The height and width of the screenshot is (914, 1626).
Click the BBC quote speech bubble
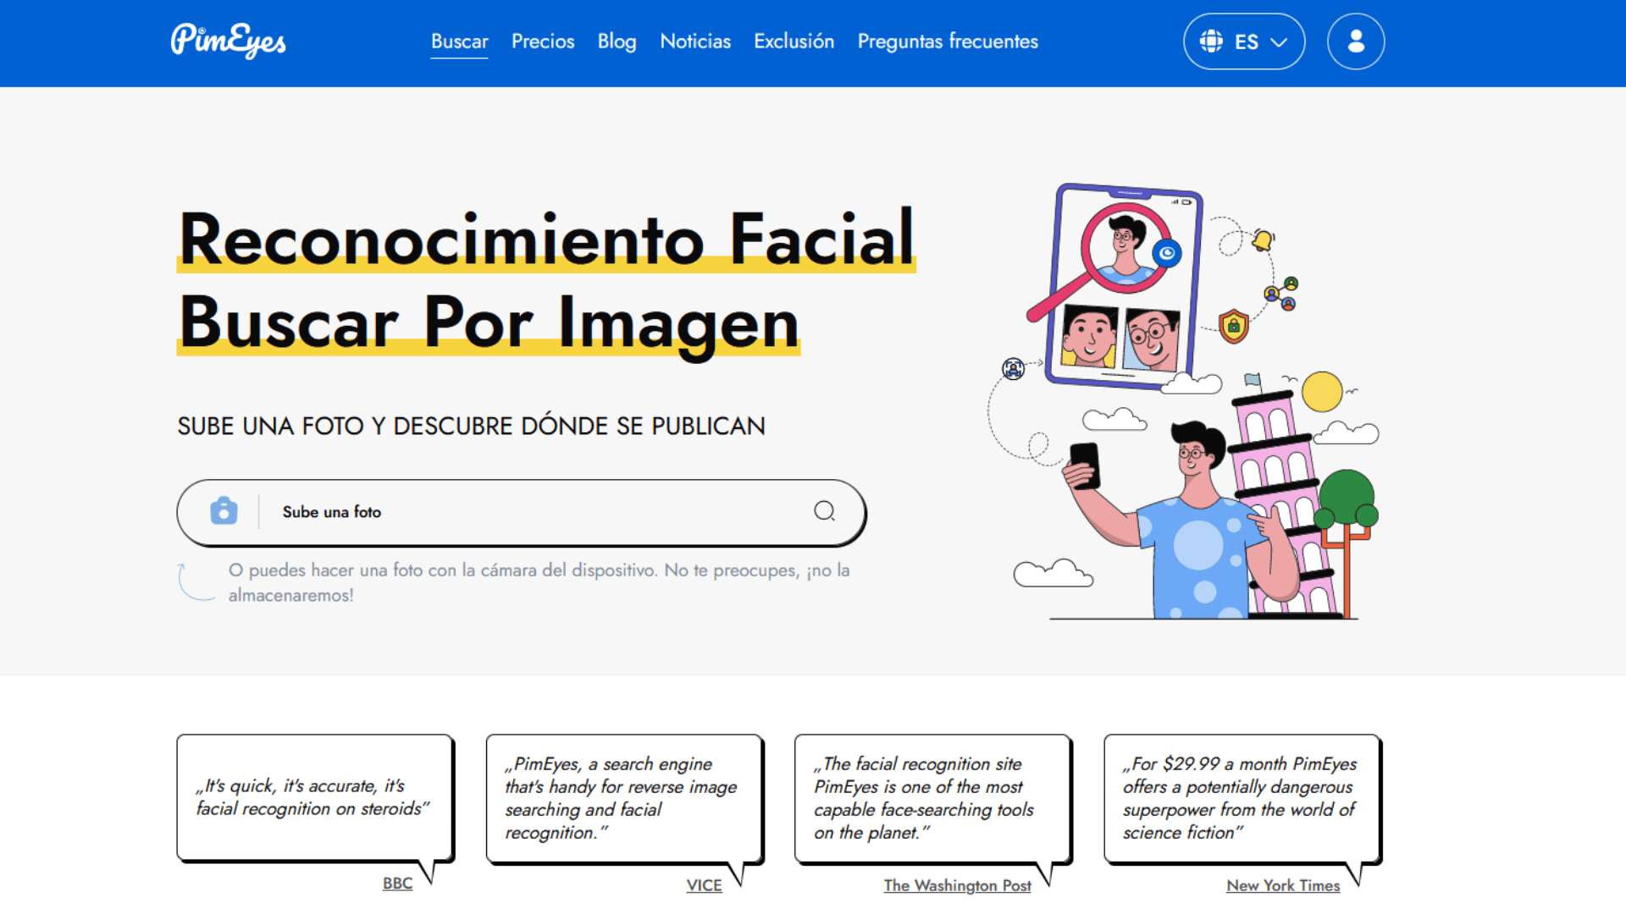pyautogui.click(x=313, y=796)
